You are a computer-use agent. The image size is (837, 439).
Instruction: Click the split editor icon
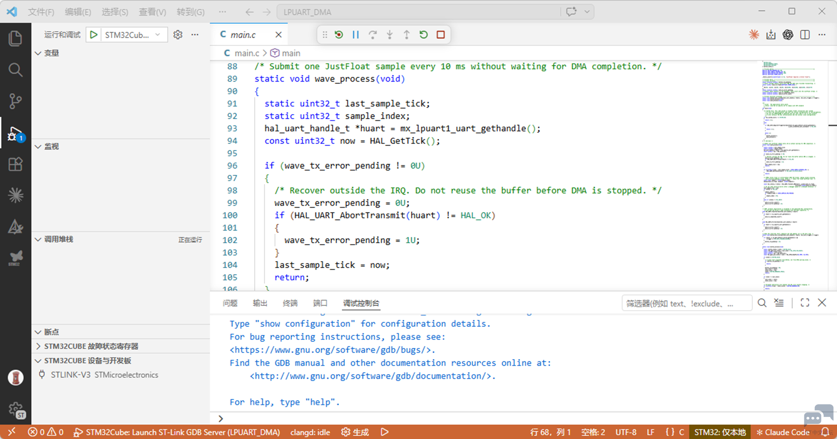click(805, 35)
